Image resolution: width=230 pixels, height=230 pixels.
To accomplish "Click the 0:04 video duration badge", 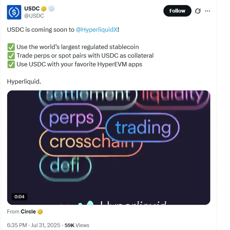I will 19,197.
